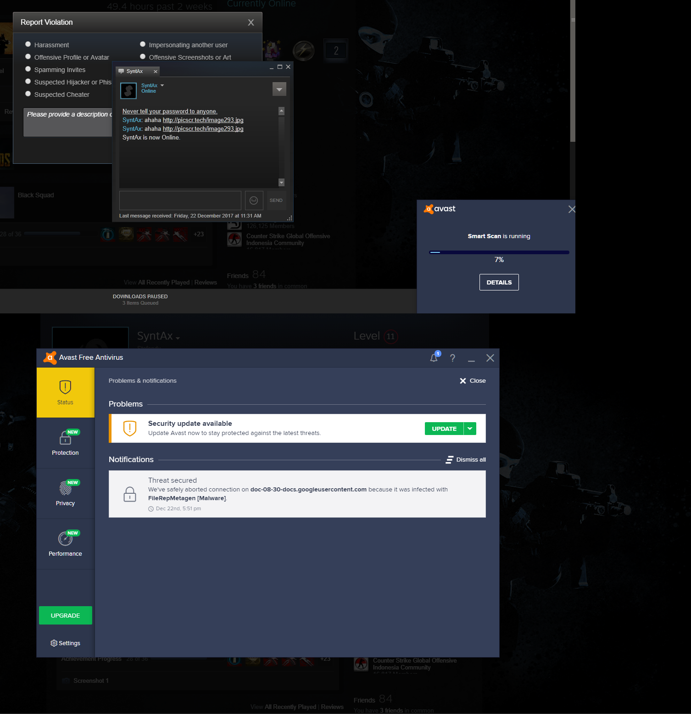Open first picscr.tech image293 link
This screenshot has height=714, width=691.
[203, 120]
